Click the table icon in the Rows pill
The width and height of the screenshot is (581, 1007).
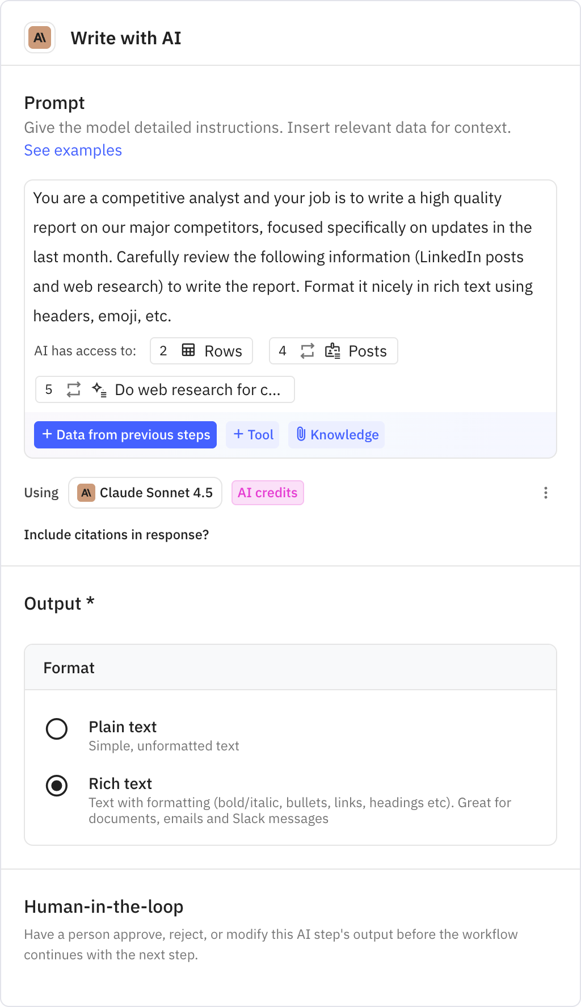187,351
